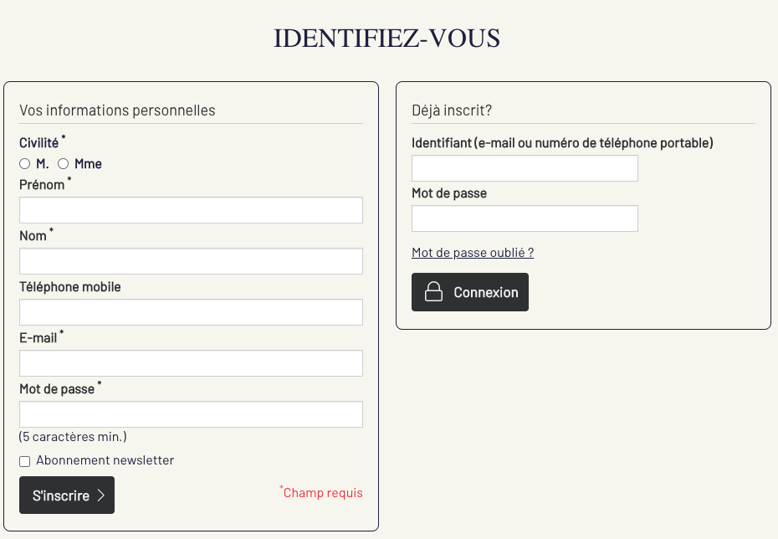Select the Mme civility radio button
The image size is (778, 539).
[x=64, y=164]
